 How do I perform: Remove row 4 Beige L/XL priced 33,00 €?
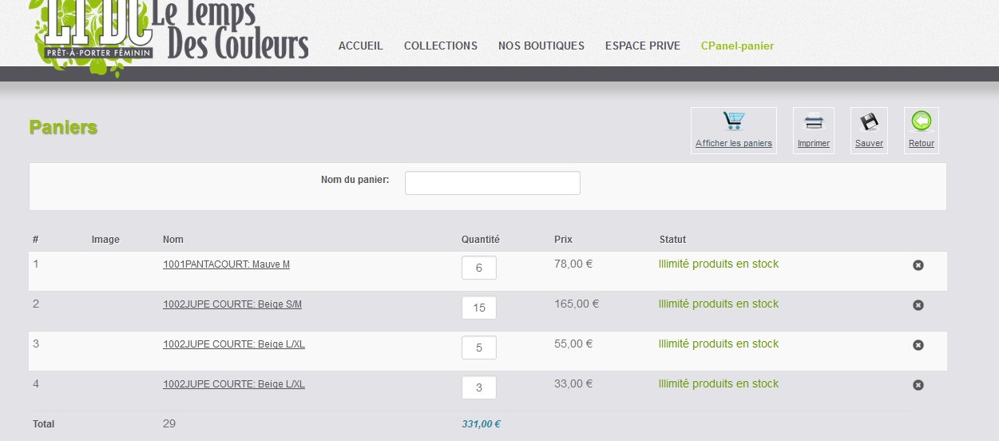click(x=918, y=385)
